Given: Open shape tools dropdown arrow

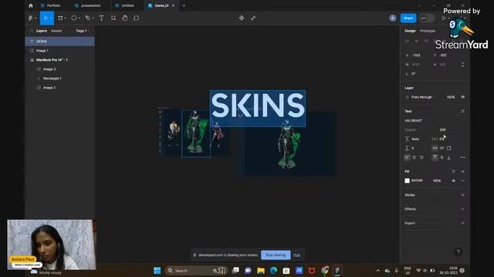Looking at the screenshot, I should [79, 18].
